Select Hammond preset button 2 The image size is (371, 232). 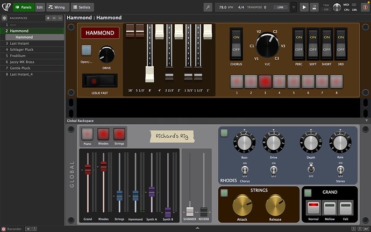pos(251,81)
